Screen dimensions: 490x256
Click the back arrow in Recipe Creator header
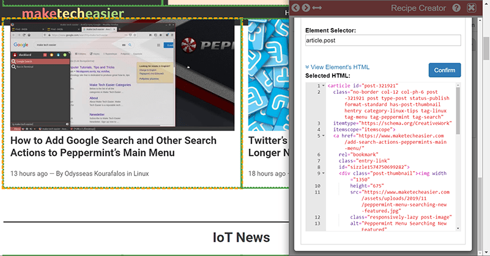click(295, 8)
